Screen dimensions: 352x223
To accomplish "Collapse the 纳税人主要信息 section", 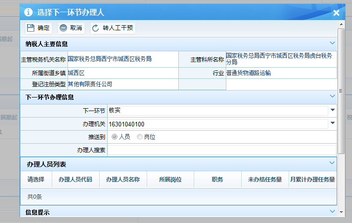I will pos(332,43).
